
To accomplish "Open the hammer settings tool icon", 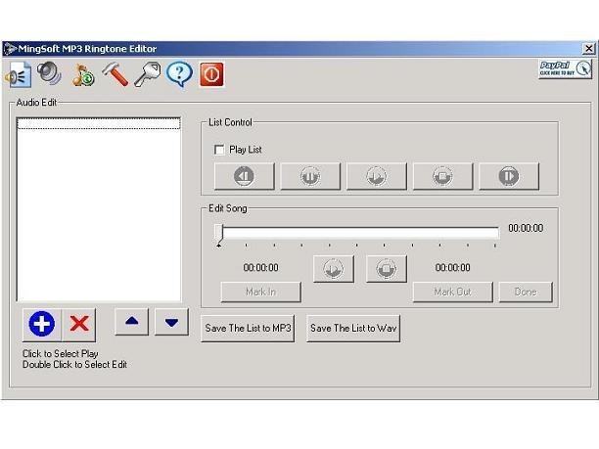I will point(115,74).
